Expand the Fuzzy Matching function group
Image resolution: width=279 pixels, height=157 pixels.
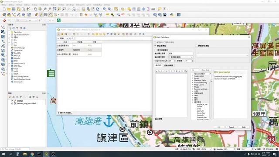[x=192, y=82]
